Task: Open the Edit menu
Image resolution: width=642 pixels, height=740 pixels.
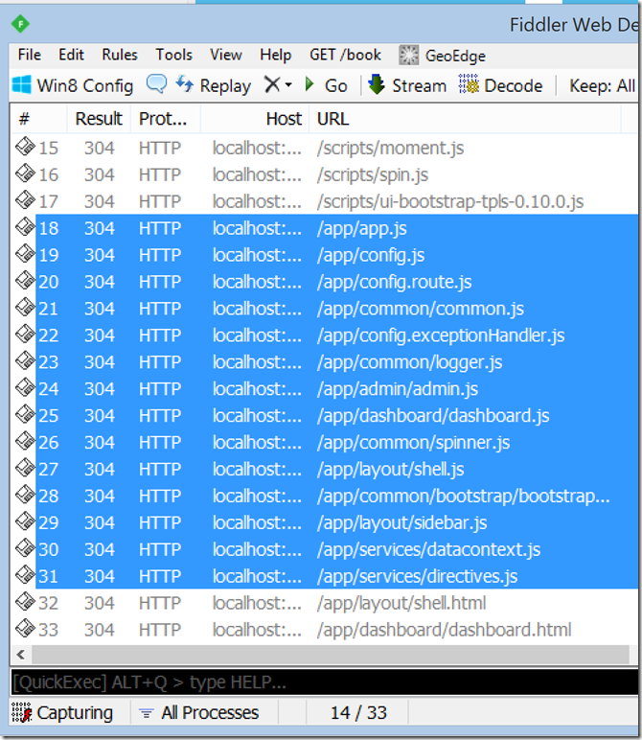Action: pos(71,55)
